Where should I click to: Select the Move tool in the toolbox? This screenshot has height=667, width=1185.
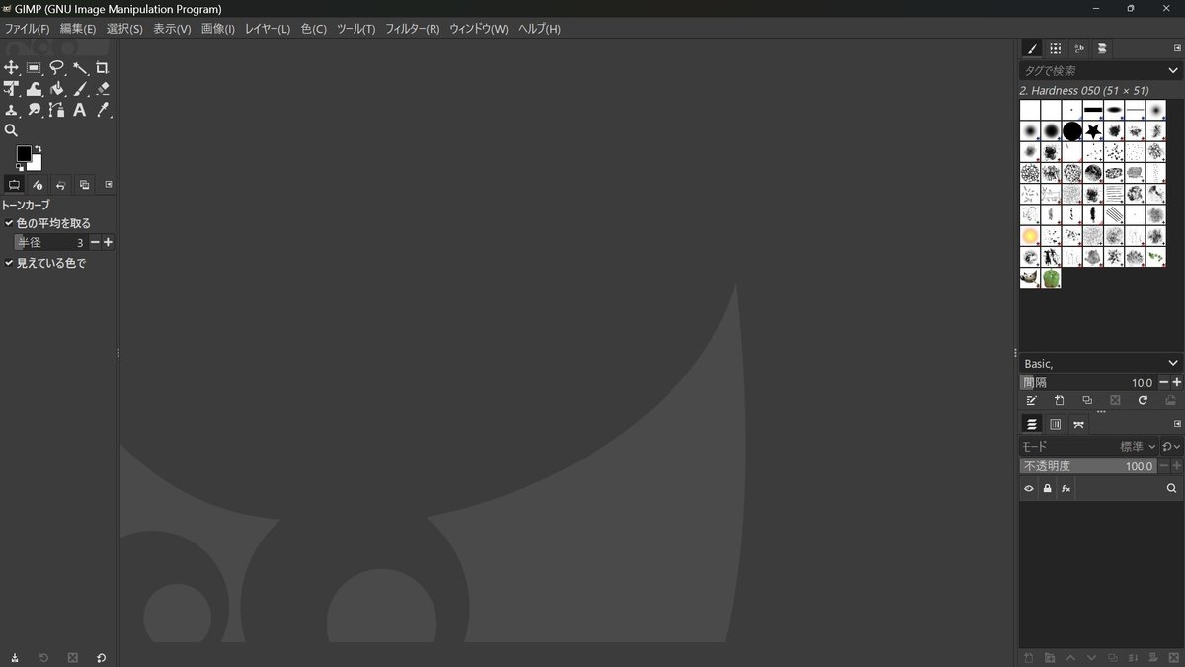coord(12,67)
